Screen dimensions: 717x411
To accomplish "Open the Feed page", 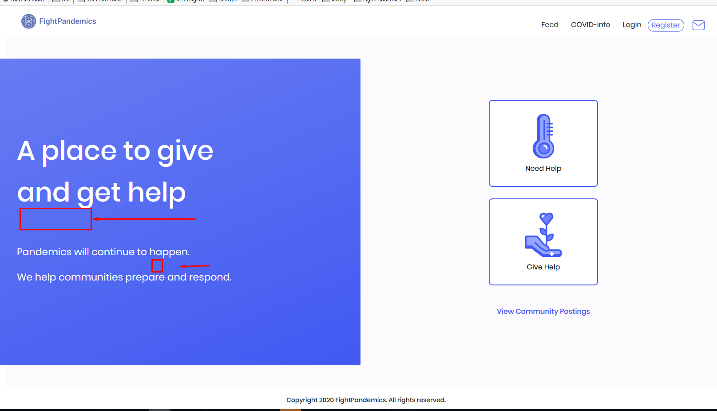I will 550,25.
